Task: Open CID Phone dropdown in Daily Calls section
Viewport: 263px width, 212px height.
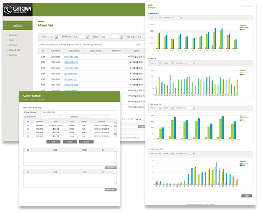Action: point(190,63)
